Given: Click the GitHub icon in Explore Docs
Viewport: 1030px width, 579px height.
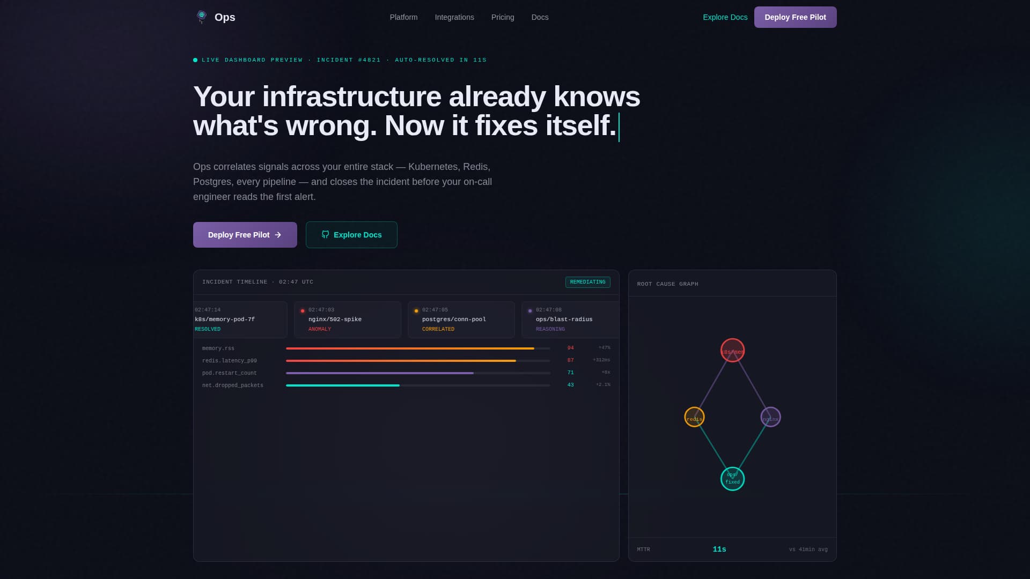Looking at the screenshot, I should [x=325, y=234].
